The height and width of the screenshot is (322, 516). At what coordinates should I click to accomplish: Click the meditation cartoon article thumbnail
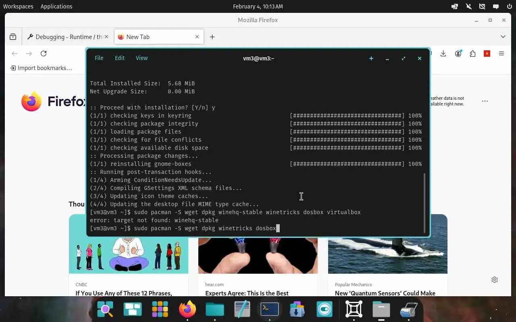[129, 256]
